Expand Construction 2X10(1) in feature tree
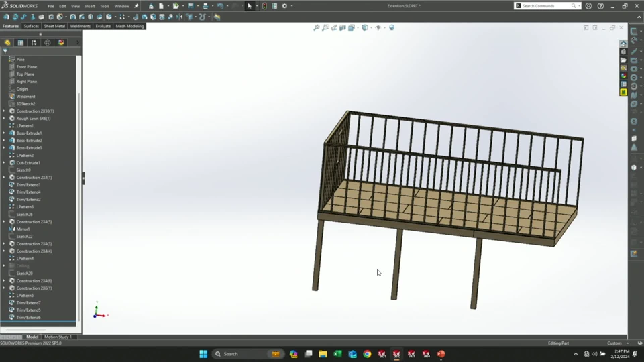 click(x=4, y=111)
